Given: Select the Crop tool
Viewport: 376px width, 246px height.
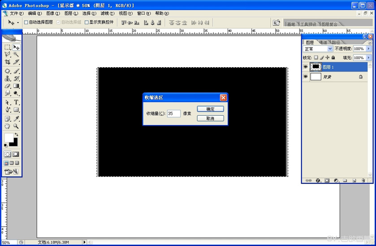Looking at the screenshot, I should 8,62.
